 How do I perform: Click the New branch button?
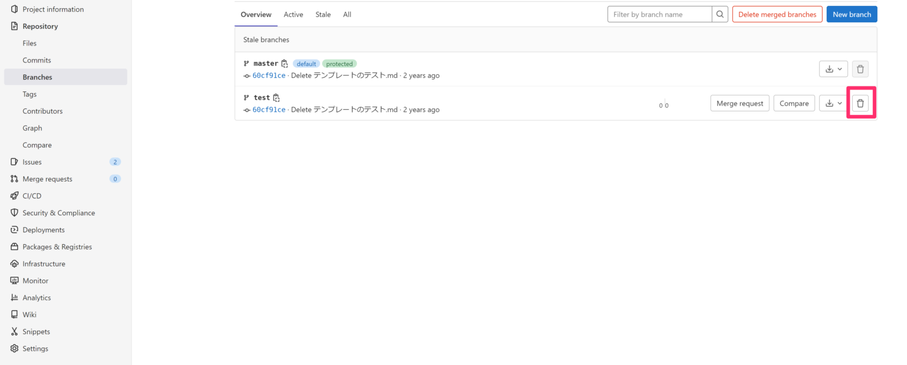click(x=851, y=14)
